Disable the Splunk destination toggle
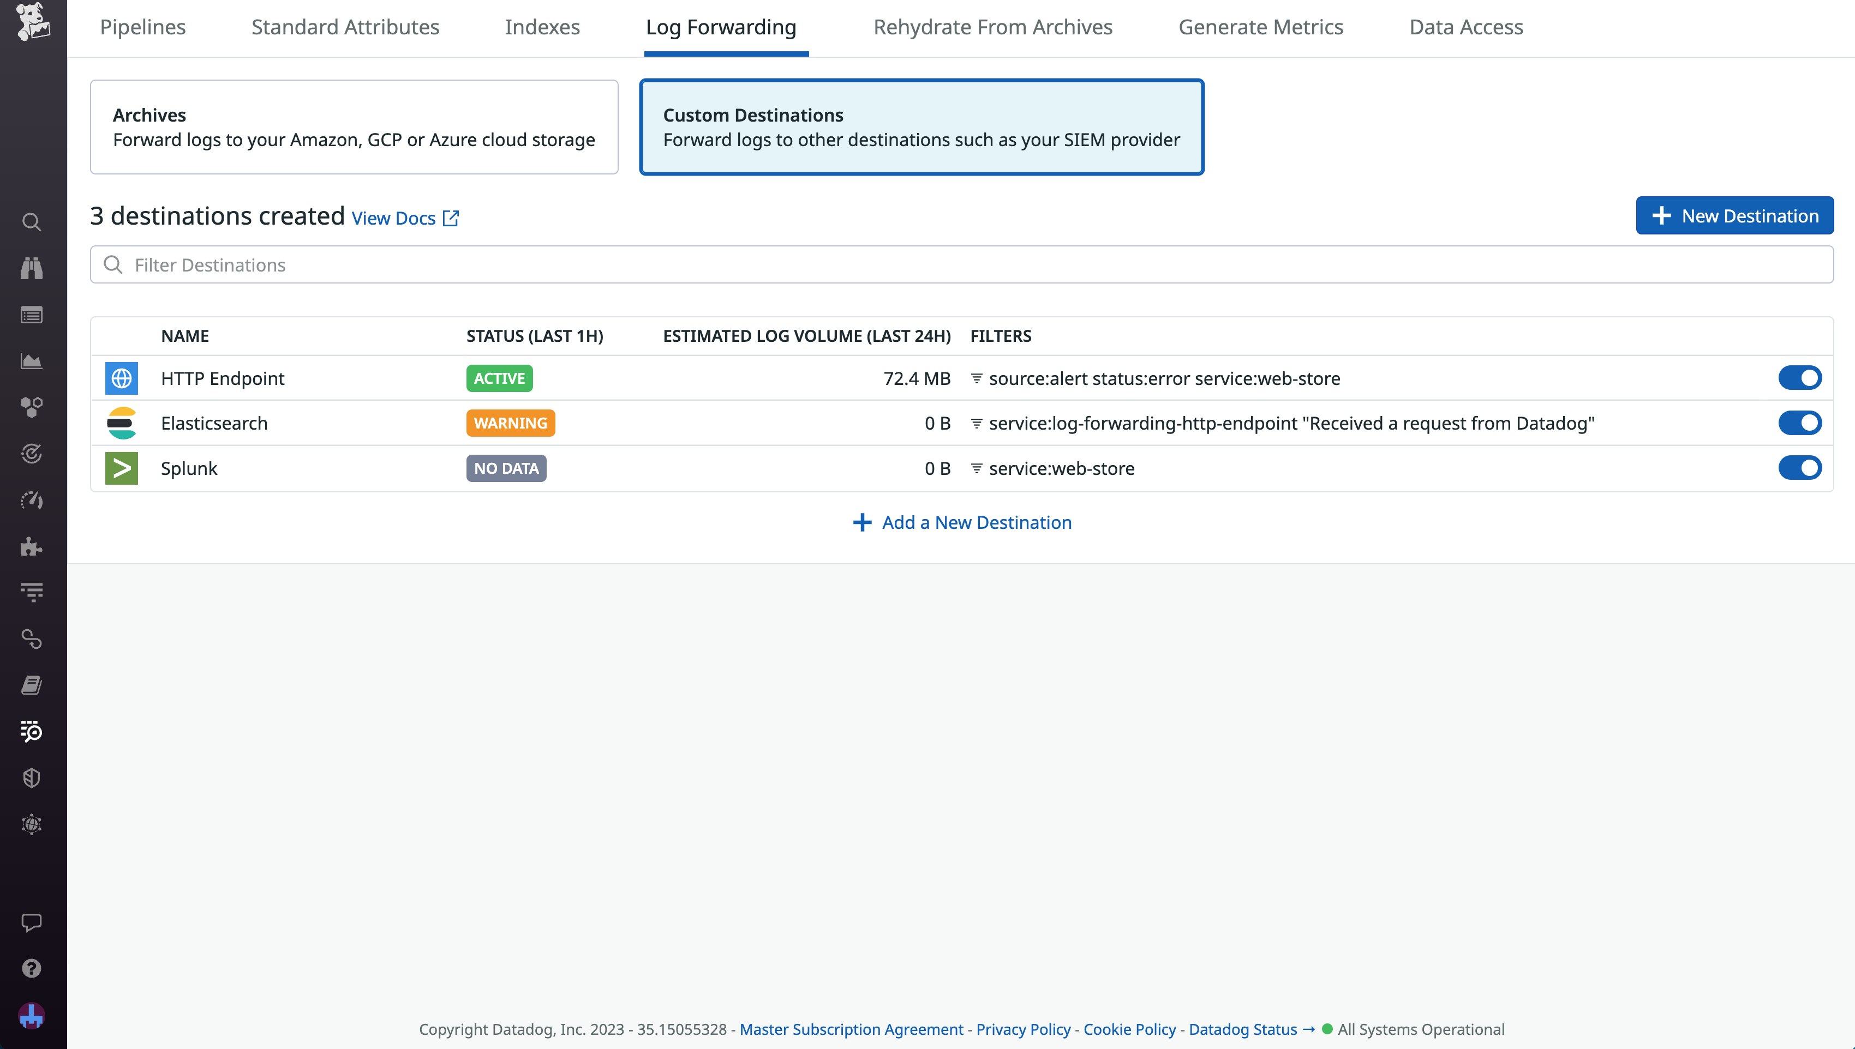The image size is (1855, 1049). [1801, 468]
